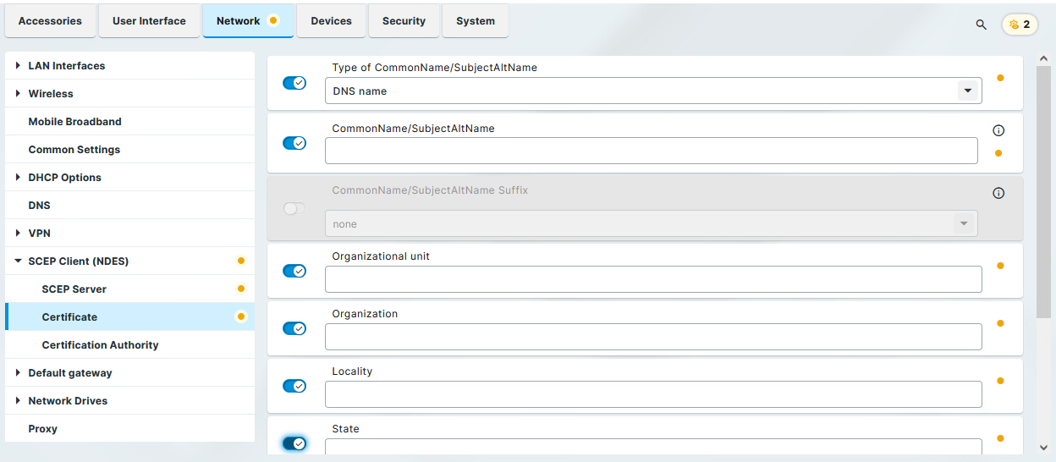Image resolution: width=1056 pixels, height=462 pixels.
Task: Go to Certification Authority page
Action: 100,345
